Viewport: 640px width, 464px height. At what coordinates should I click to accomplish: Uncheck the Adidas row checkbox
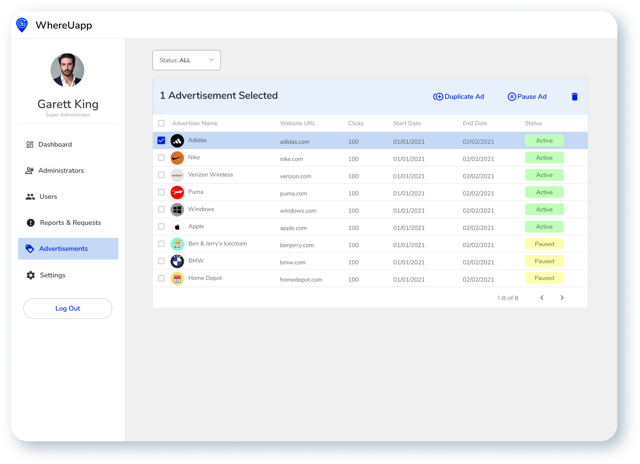coord(161,140)
